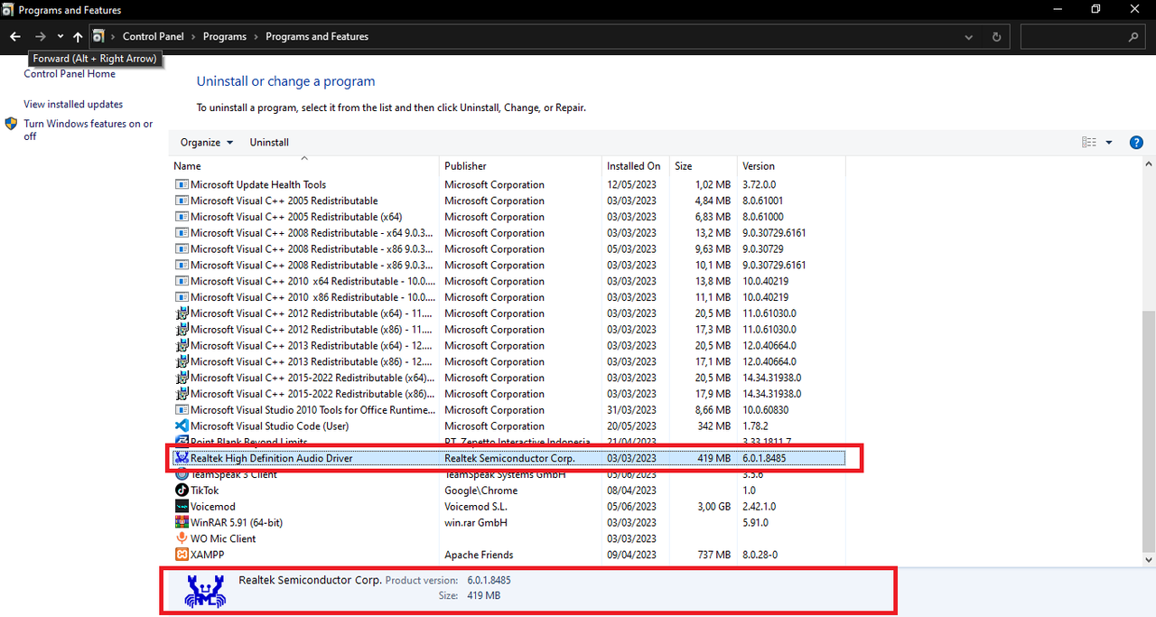Click Apache Friends publisher cell
This screenshot has width=1156, height=617.
(x=479, y=556)
